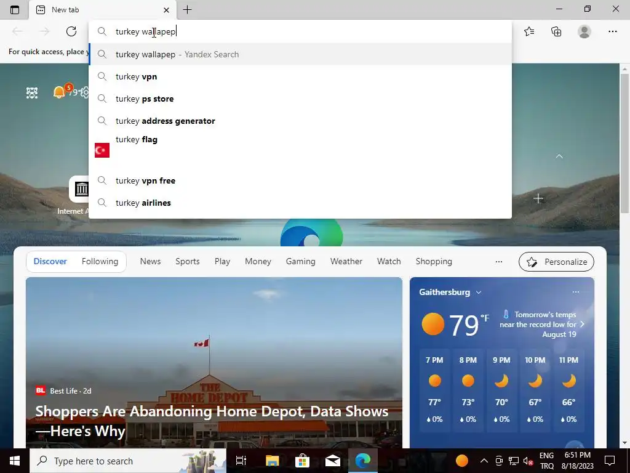The width and height of the screenshot is (630, 473).
Task: Click the Personalize button
Action: coord(556,262)
